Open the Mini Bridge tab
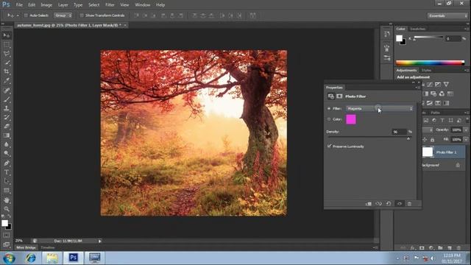The width and height of the screenshot is (471, 265). click(x=26, y=247)
